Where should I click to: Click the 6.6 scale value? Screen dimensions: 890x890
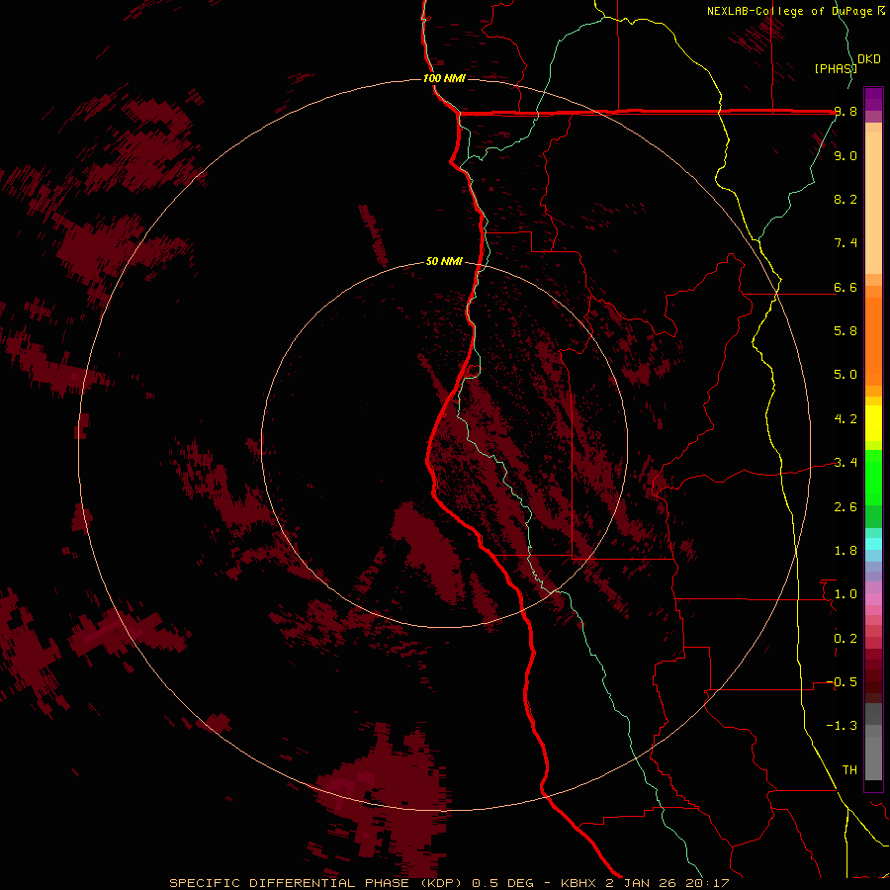845,287
